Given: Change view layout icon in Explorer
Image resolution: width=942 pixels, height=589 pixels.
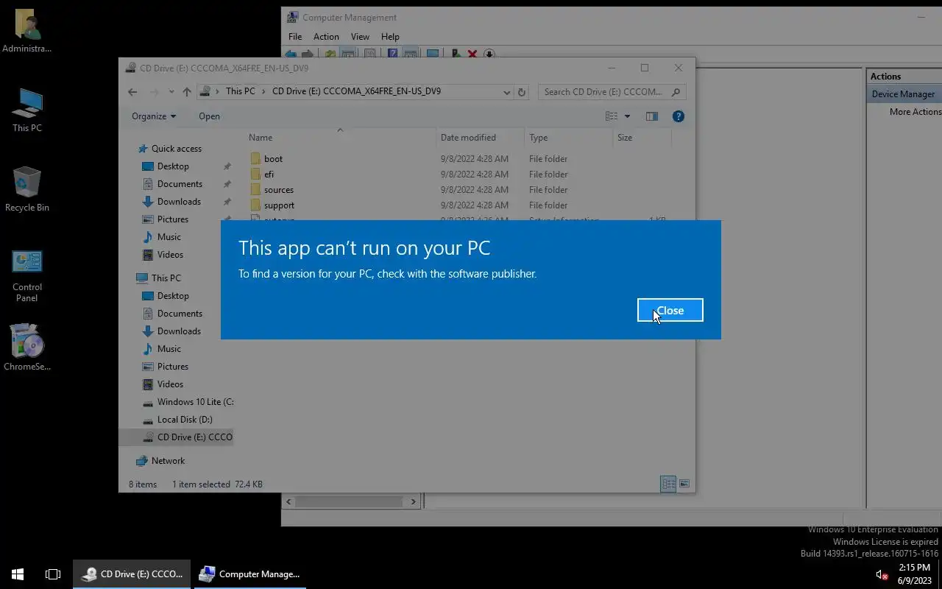Looking at the screenshot, I should [x=612, y=116].
